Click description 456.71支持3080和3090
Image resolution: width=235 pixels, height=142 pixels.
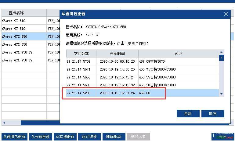[x=157, y=69]
